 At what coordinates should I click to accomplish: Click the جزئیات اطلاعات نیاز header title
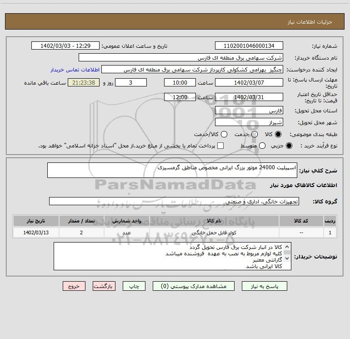click(310, 22)
